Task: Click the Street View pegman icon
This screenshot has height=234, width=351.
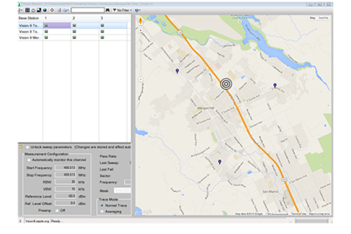Action: point(140,20)
